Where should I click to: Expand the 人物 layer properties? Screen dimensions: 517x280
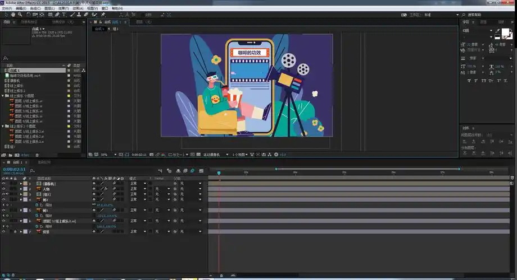21,189
